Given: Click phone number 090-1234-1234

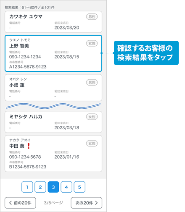Looking at the screenshot, I should tap(25, 57).
